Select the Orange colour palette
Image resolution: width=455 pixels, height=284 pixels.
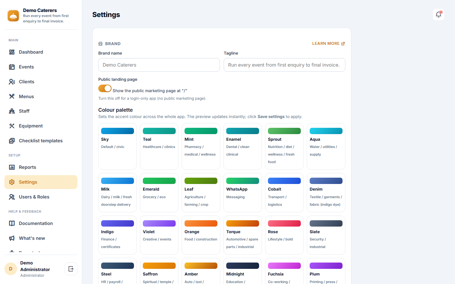coord(201,235)
